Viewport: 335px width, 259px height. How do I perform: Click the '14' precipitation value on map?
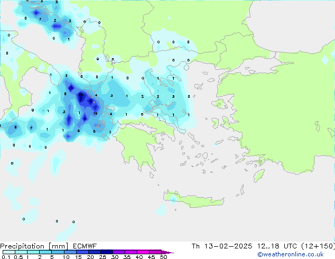tap(95, 113)
